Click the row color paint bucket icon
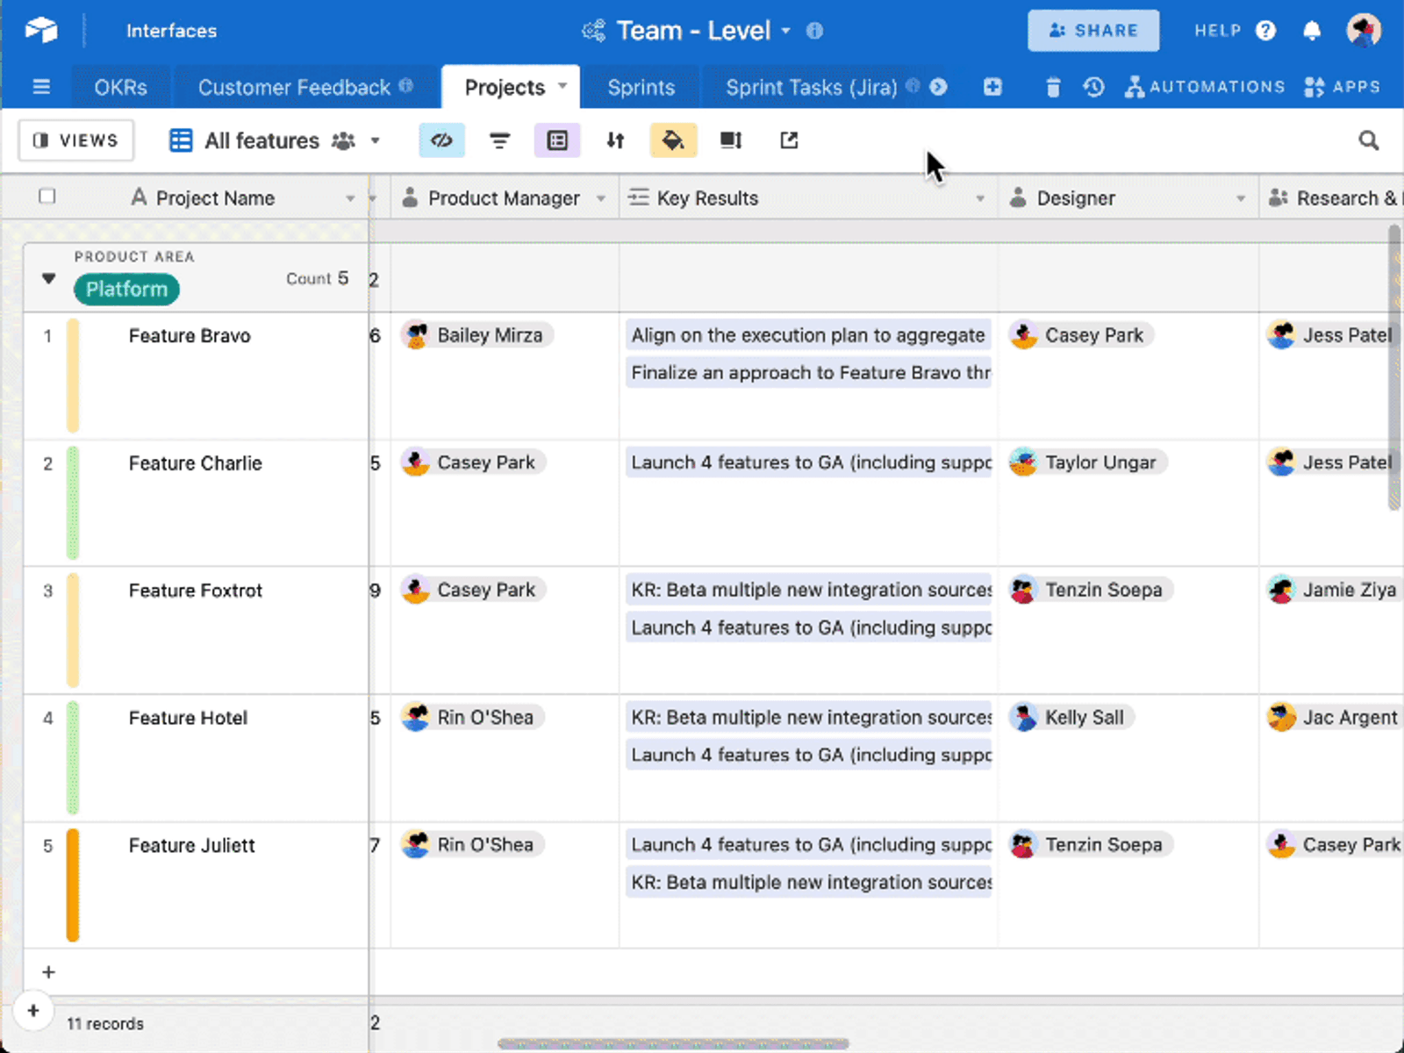 click(x=673, y=140)
